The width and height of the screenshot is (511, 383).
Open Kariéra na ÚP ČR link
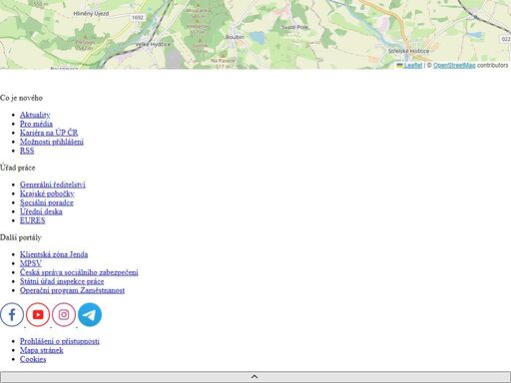[x=49, y=133]
